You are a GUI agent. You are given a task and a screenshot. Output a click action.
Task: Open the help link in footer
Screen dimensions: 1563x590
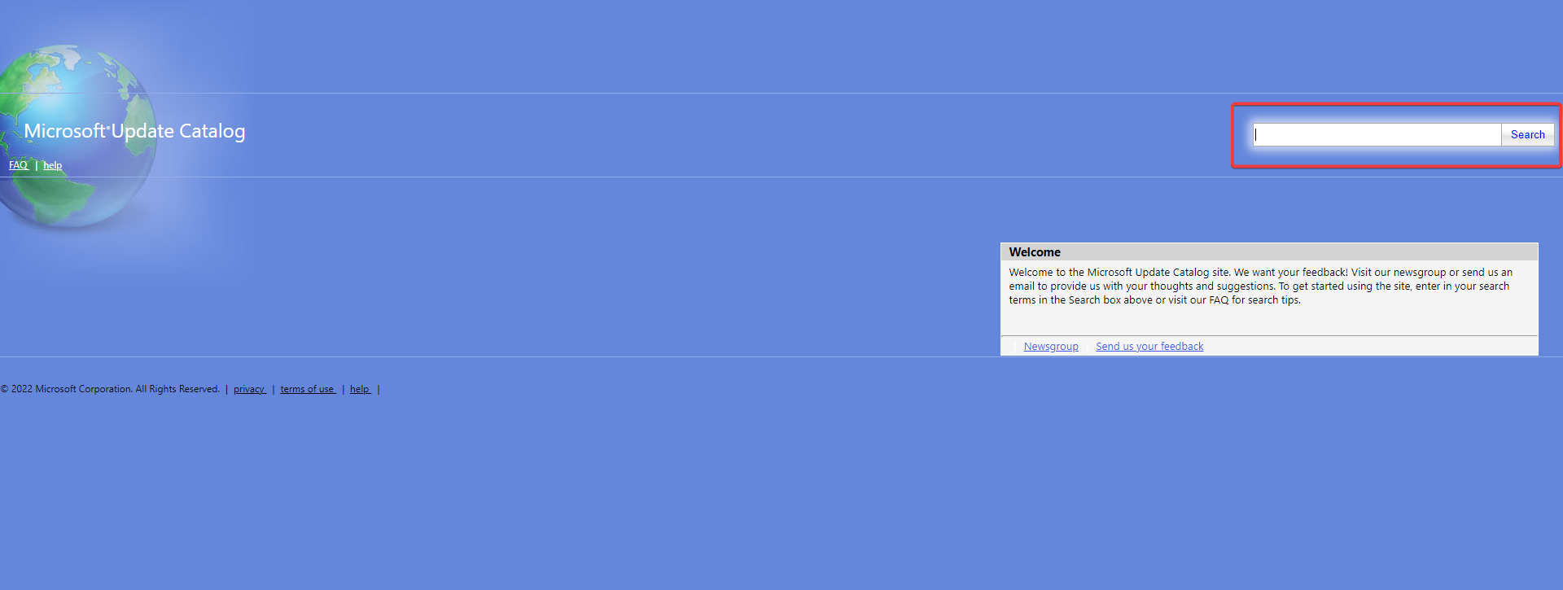click(360, 389)
